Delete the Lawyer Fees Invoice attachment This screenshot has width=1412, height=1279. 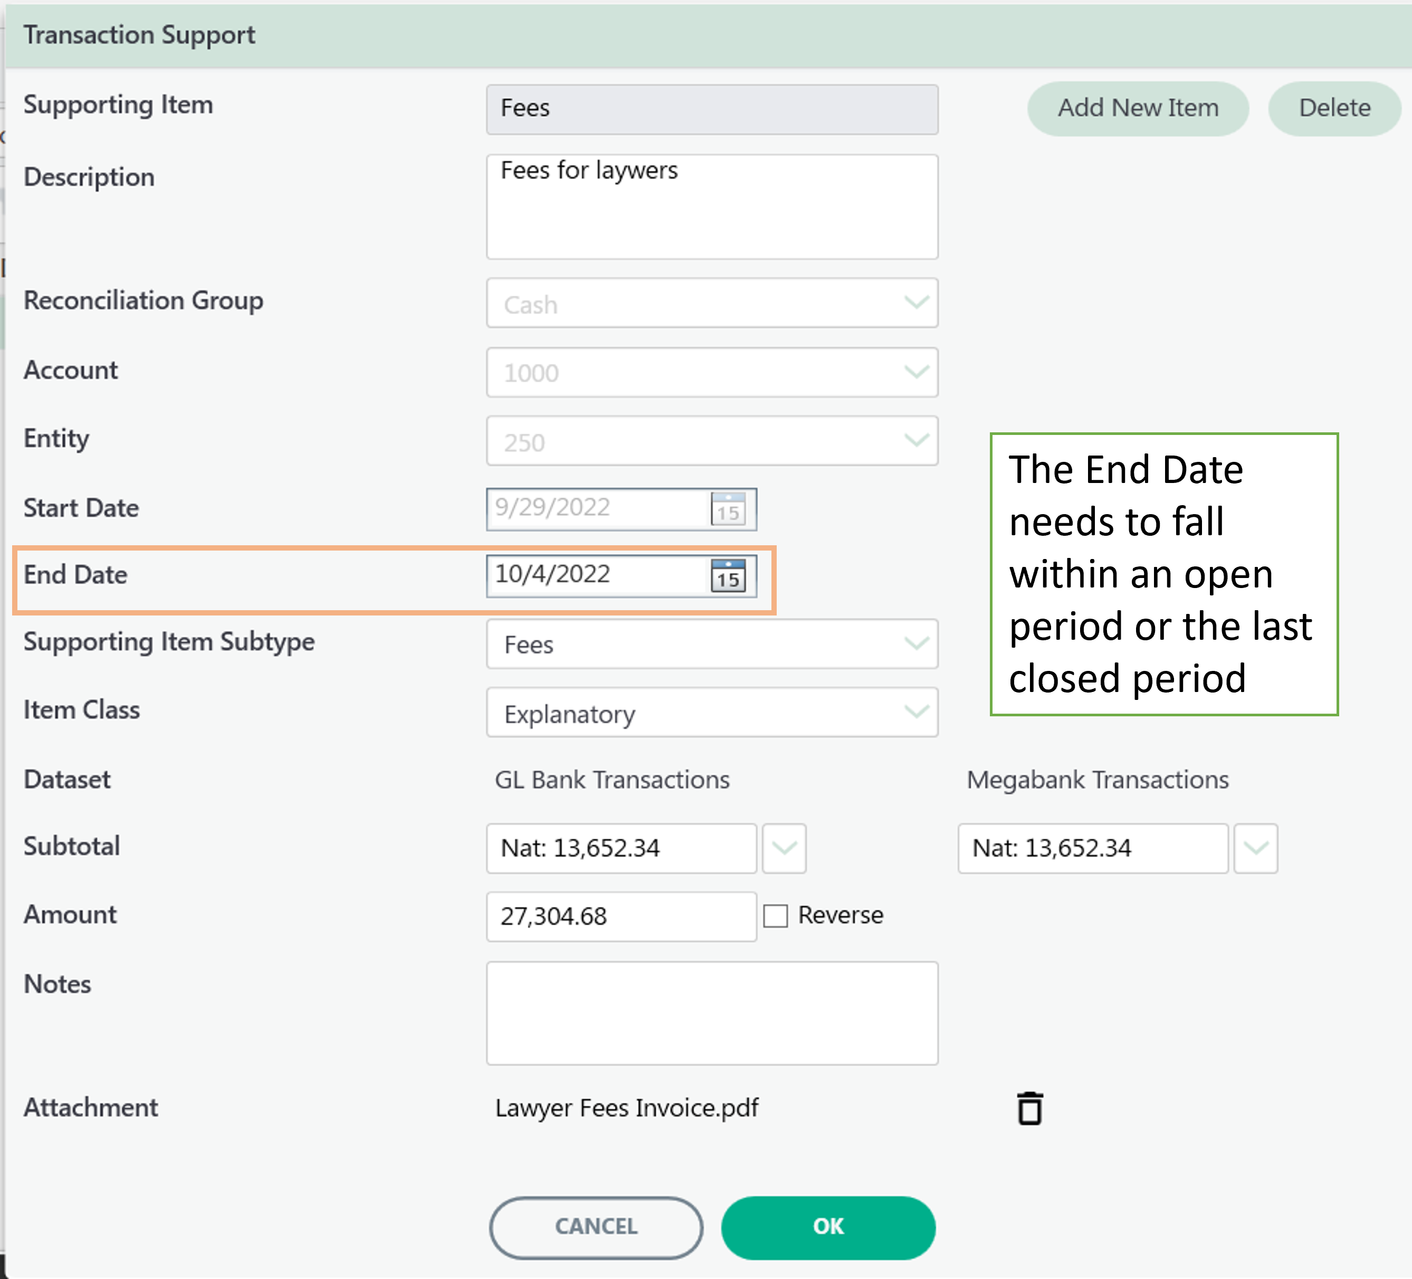1029,1108
